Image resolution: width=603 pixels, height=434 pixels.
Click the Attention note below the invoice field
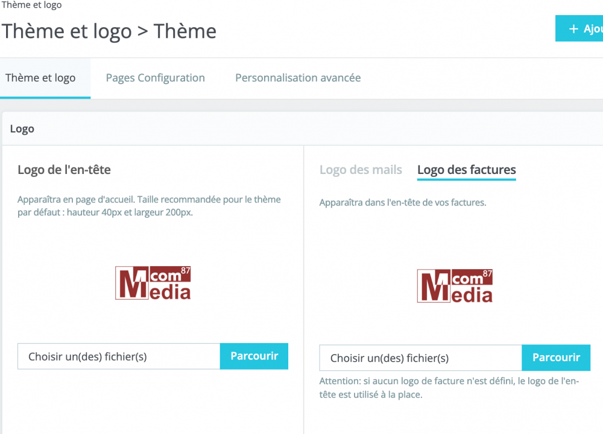click(449, 388)
